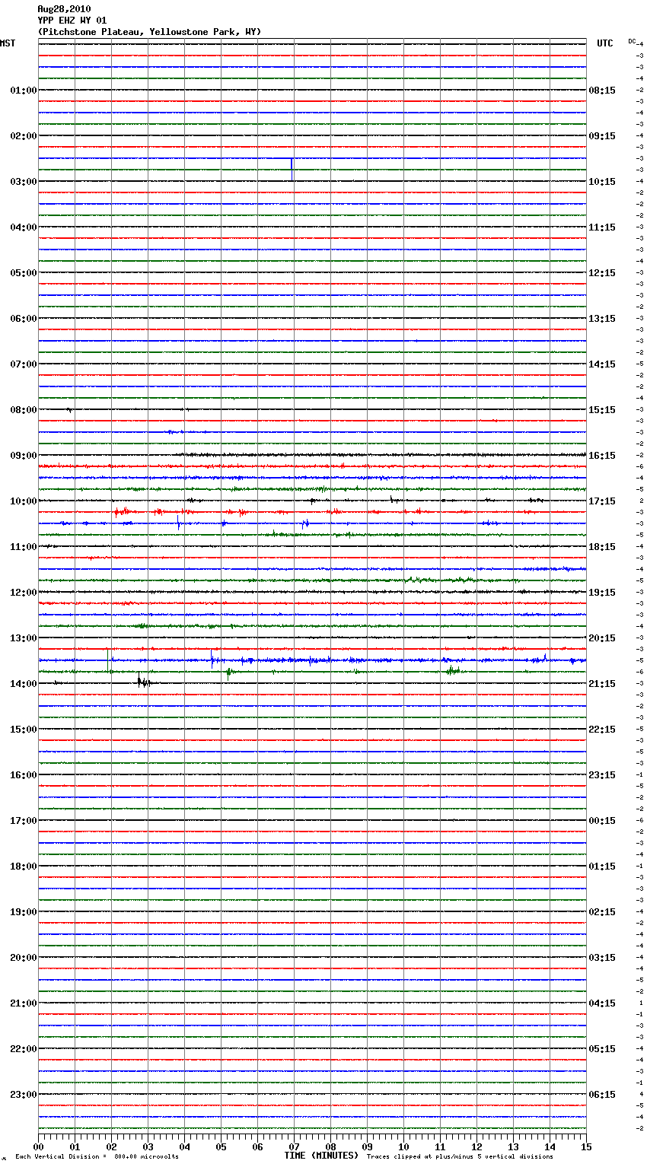
Task: Click the TIME (MINUTES) axis title
Action: [321, 1156]
